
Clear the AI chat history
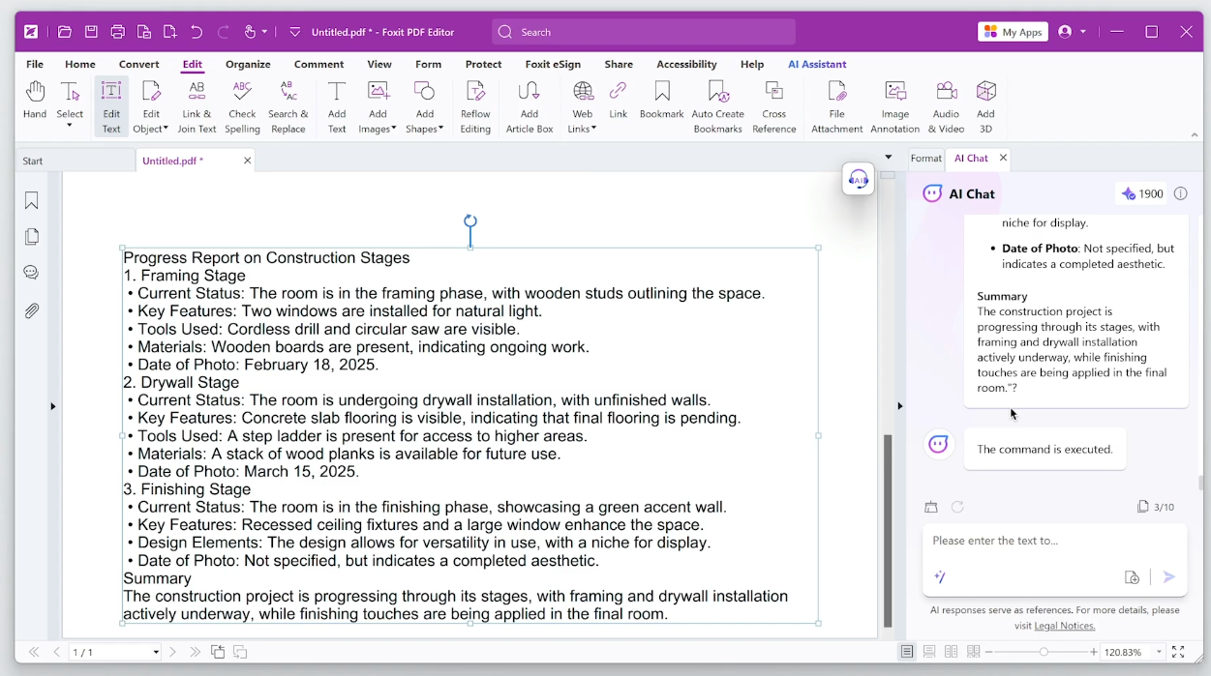click(x=931, y=507)
